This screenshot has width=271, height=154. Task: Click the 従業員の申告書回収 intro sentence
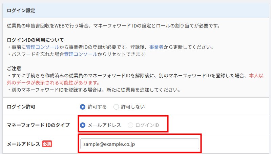[x=114, y=26]
